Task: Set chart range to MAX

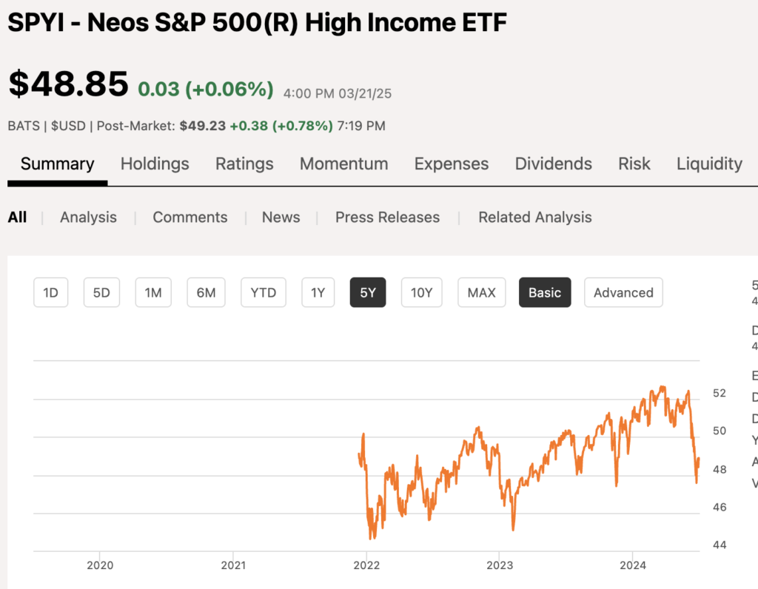Action: (481, 292)
